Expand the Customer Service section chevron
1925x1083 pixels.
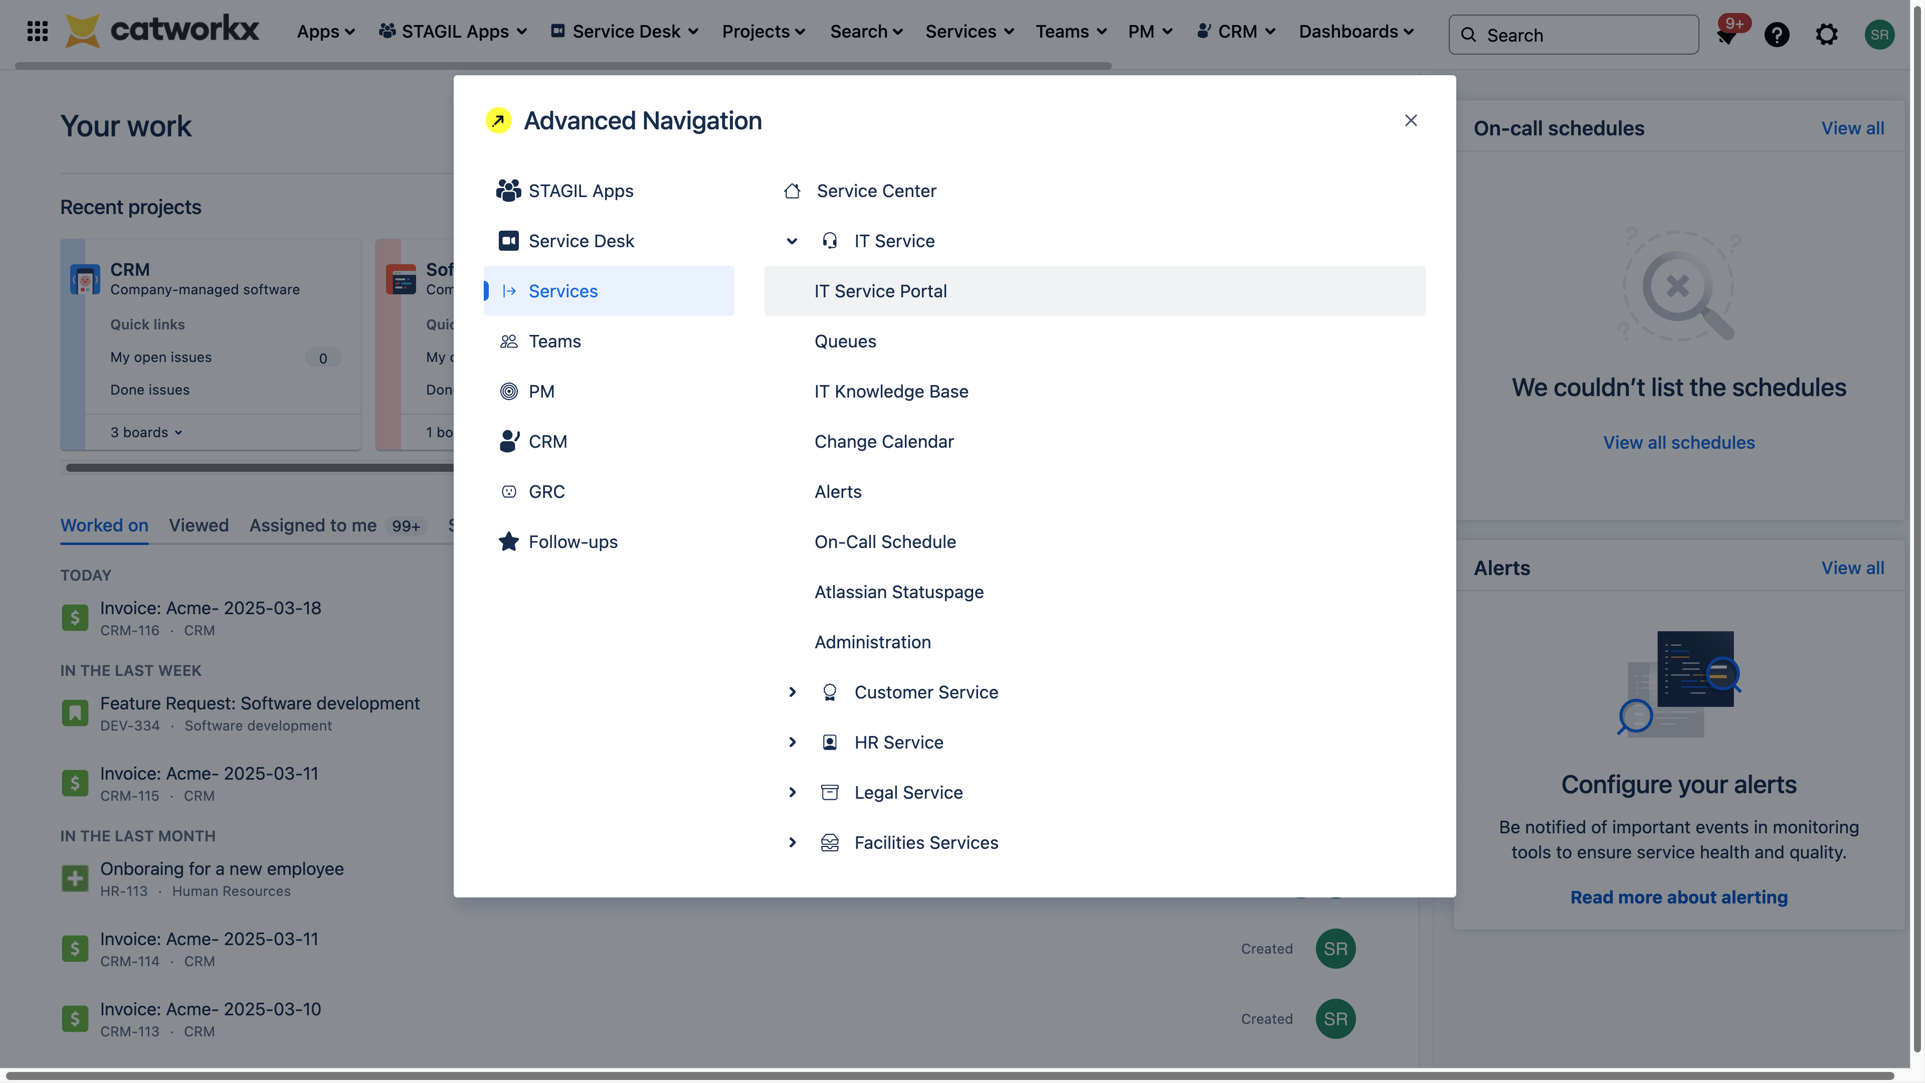coord(792,692)
